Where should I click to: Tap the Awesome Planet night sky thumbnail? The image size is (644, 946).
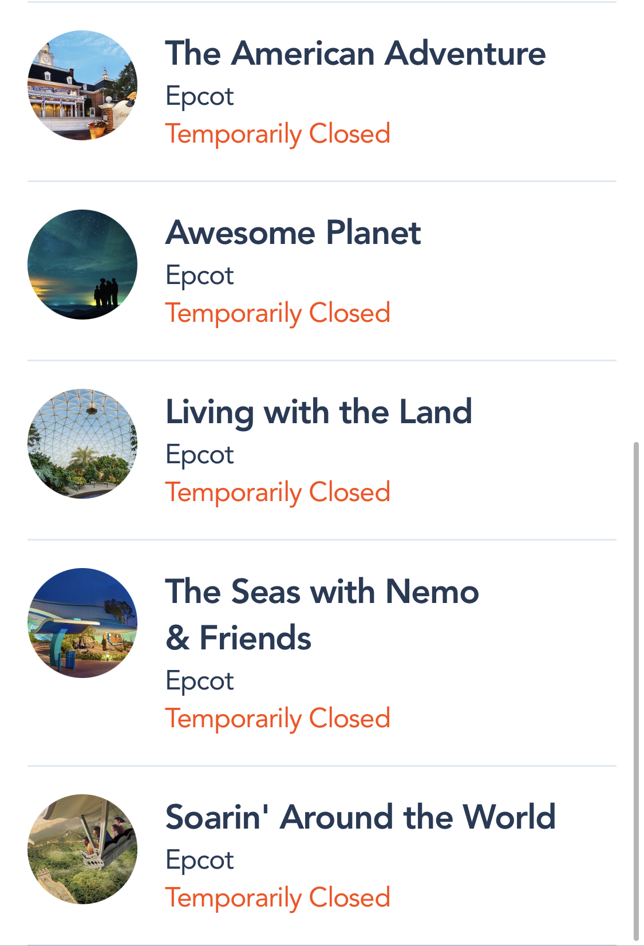[x=82, y=265]
